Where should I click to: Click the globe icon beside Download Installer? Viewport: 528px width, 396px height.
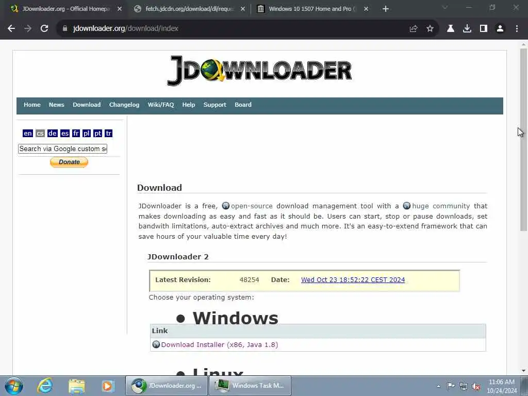[156, 344]
